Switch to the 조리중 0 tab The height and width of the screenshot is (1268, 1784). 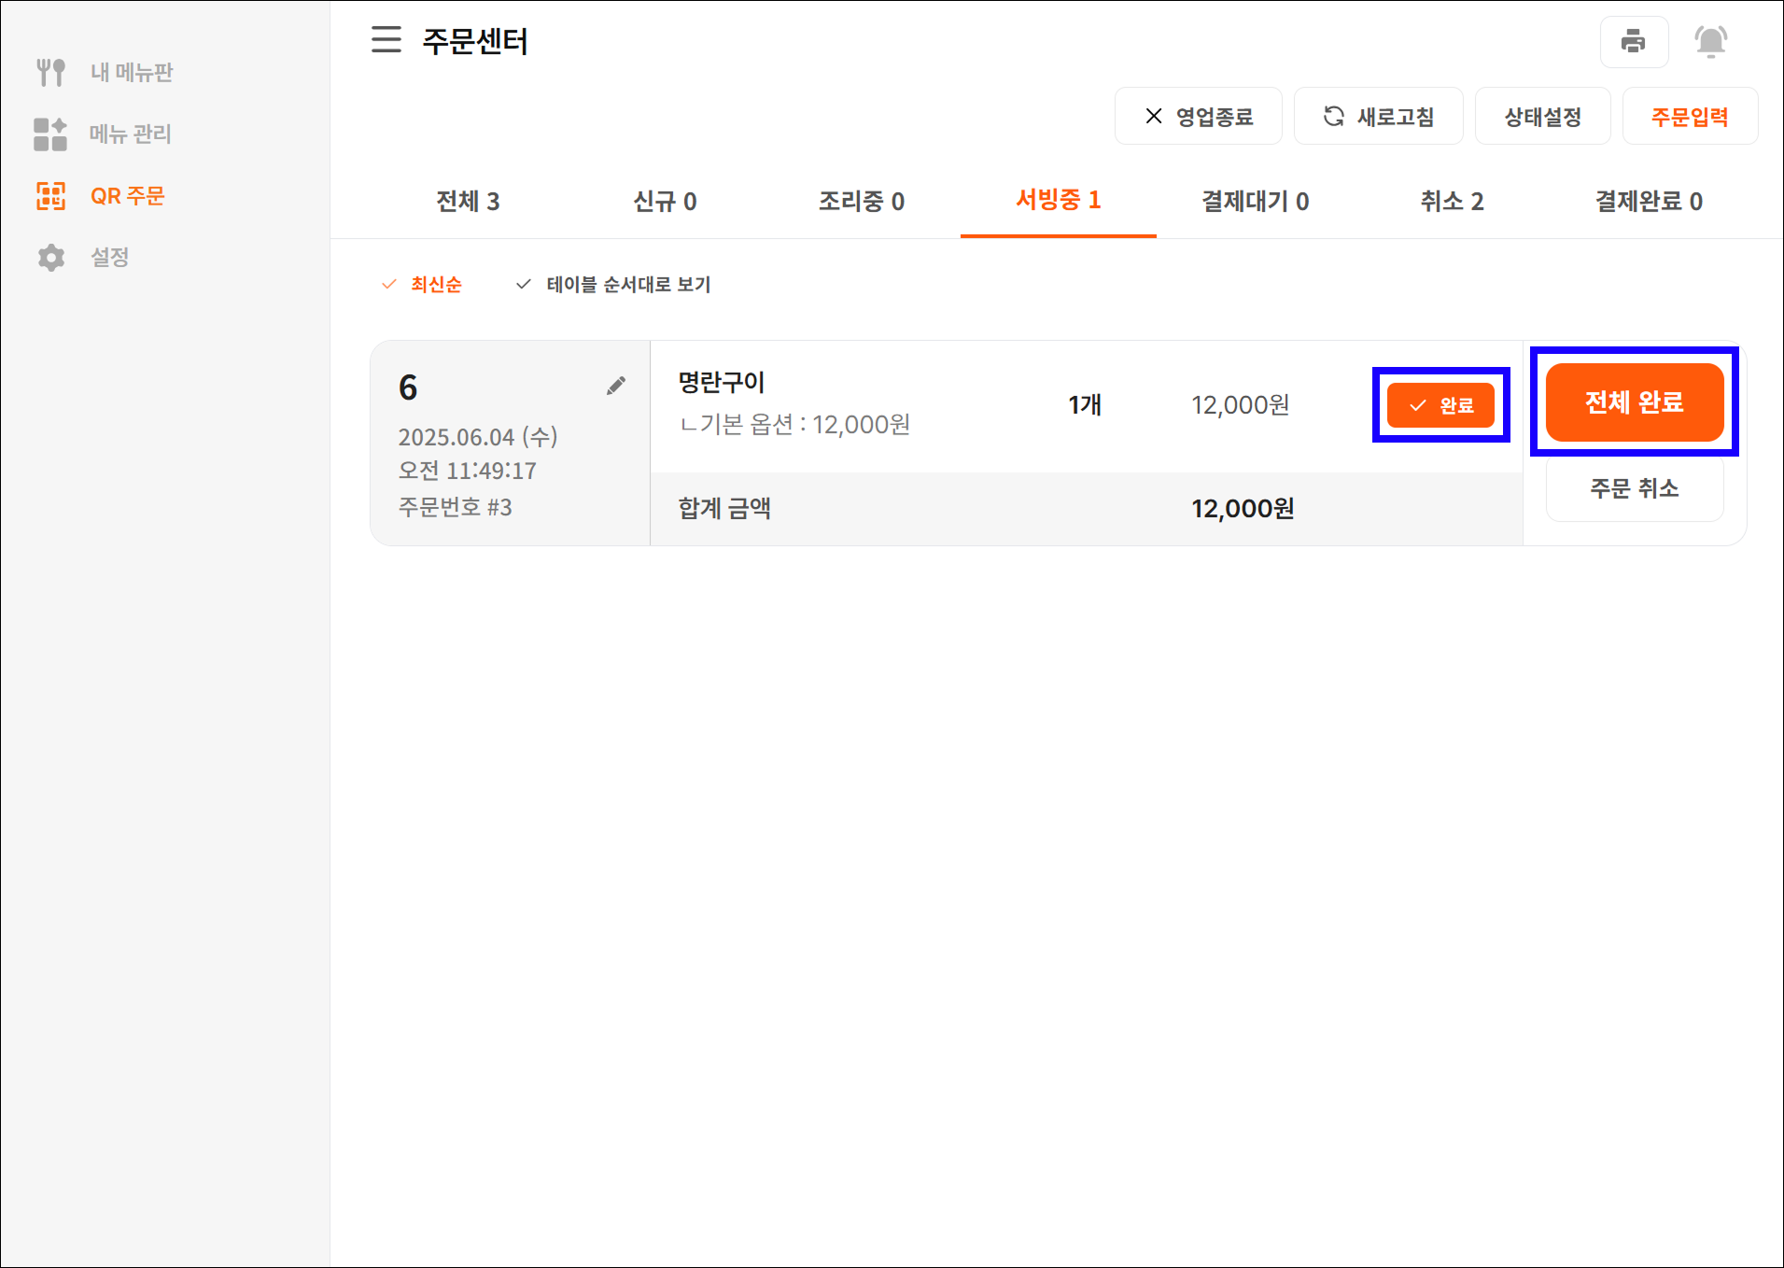pos(862,201)
